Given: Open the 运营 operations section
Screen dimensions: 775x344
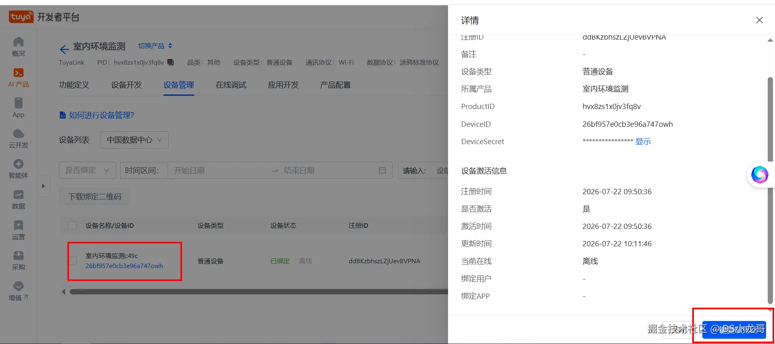Looking at the screenshot, I should pos(18,230).
